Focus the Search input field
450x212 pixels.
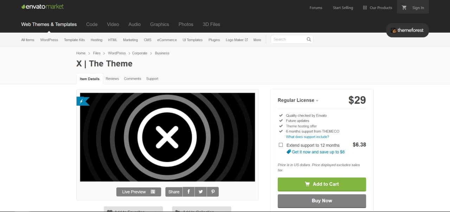287,39
